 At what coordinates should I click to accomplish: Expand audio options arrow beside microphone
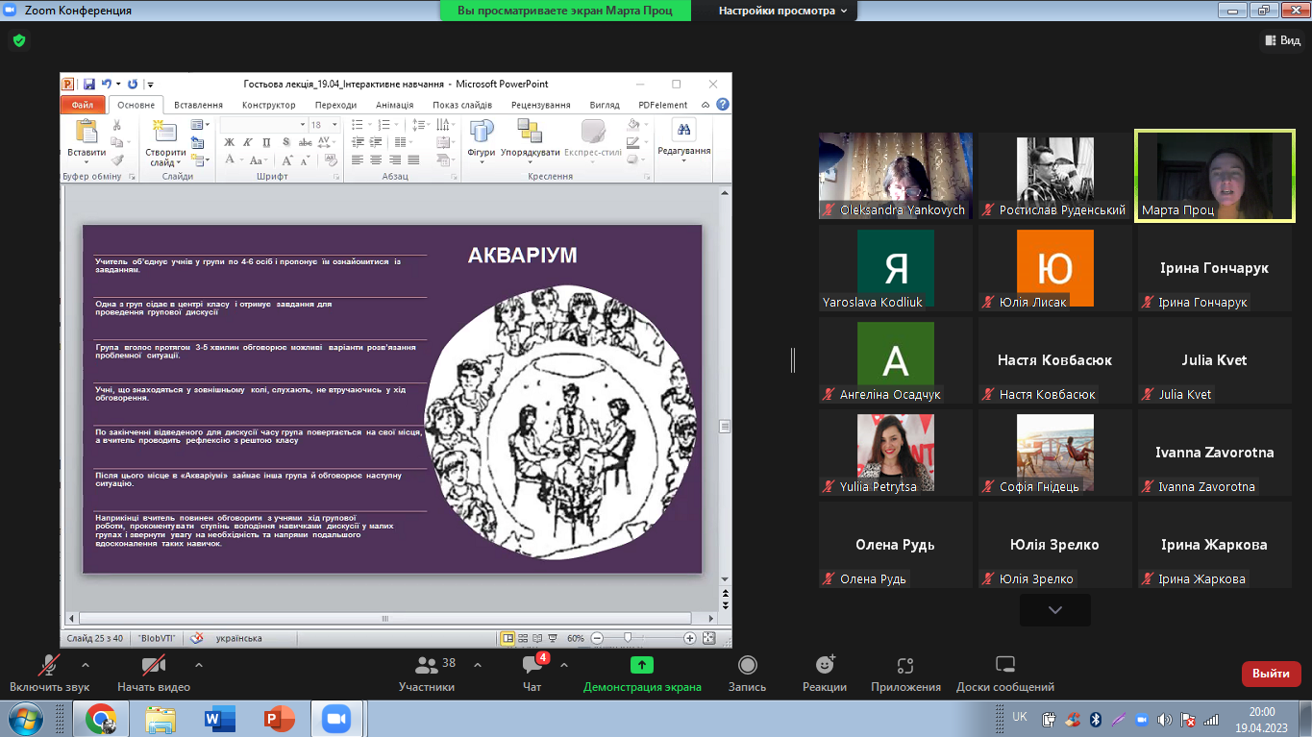click(x=86, y=664)
